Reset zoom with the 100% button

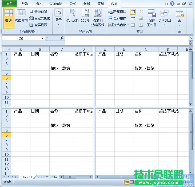(85, 16)
